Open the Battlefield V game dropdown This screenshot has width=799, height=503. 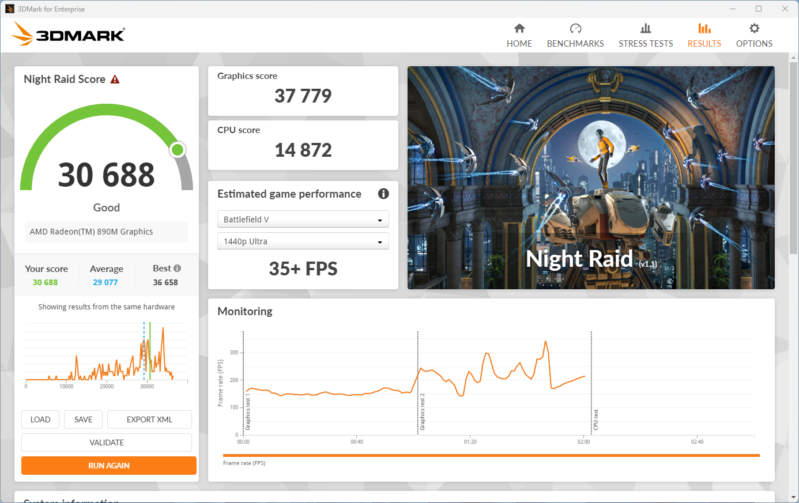click(303, 219)
